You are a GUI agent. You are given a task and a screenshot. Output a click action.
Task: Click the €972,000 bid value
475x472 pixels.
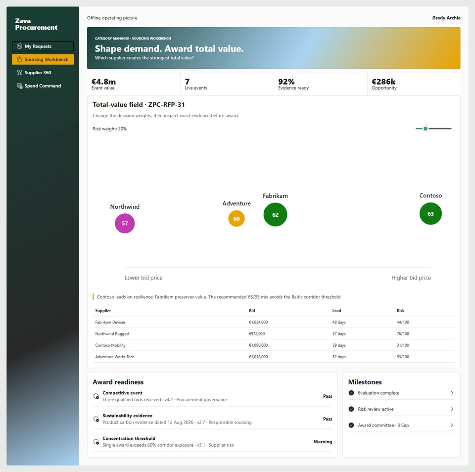pos(257,333)
